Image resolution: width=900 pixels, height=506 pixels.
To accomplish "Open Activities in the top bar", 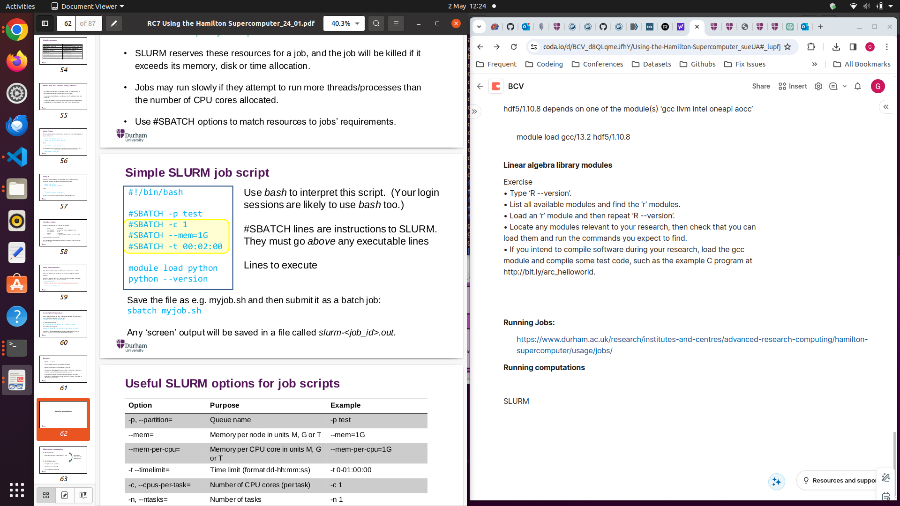I will click(x=20, y=6).
